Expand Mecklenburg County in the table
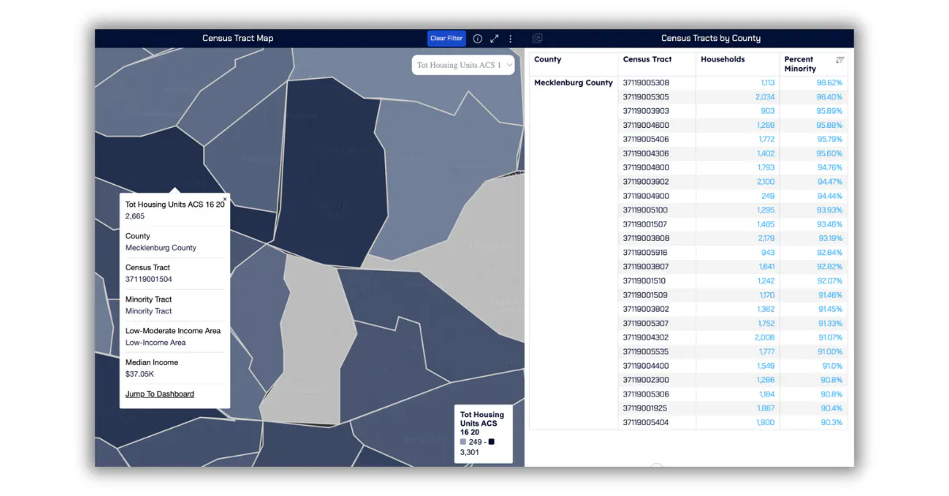The height and width of the screenshot is (496, 949). 573,82
